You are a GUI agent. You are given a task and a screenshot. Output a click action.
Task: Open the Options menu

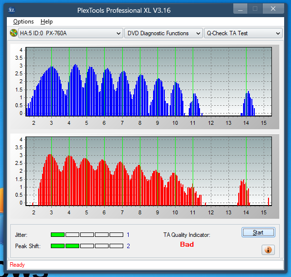tap(23, 22)
